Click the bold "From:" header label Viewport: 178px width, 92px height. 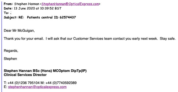(x=8, y=4)
